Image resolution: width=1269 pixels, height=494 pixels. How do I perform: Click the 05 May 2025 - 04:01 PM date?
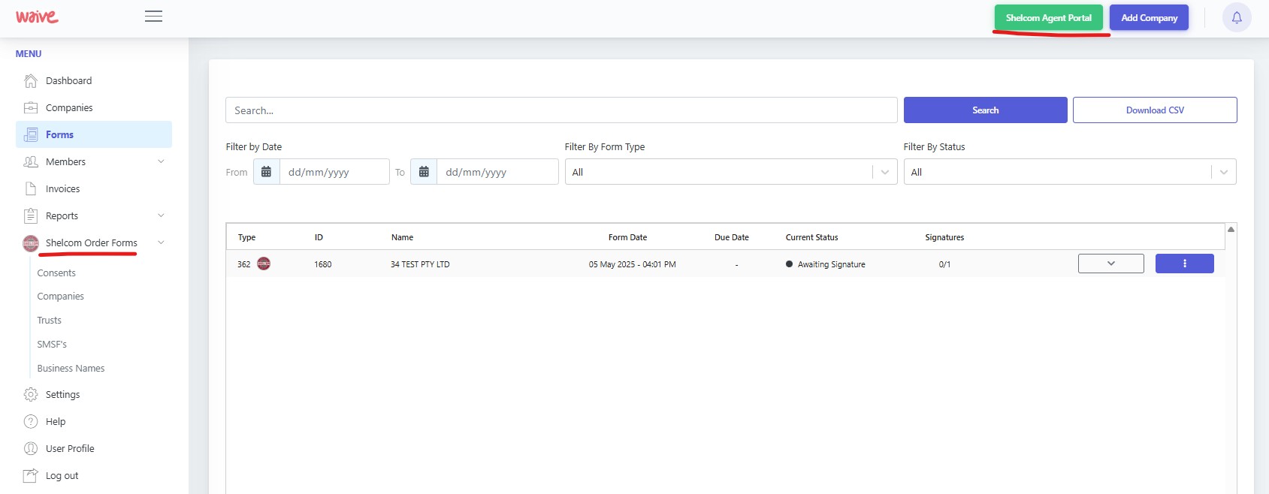point(632,264)
